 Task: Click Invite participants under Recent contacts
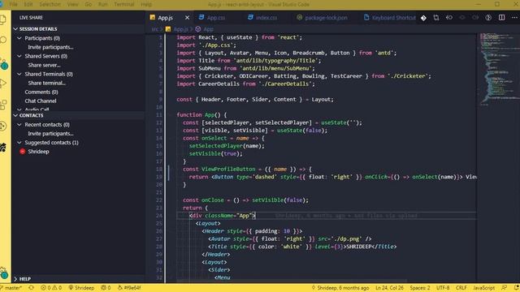coord(50,134)
